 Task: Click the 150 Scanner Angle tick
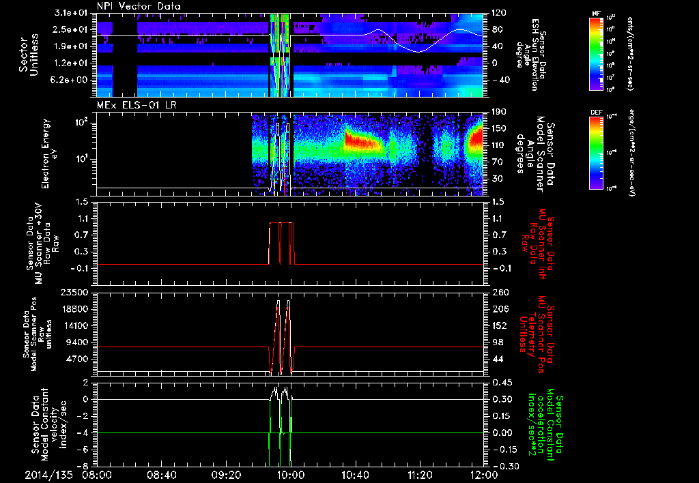[498, 129]
